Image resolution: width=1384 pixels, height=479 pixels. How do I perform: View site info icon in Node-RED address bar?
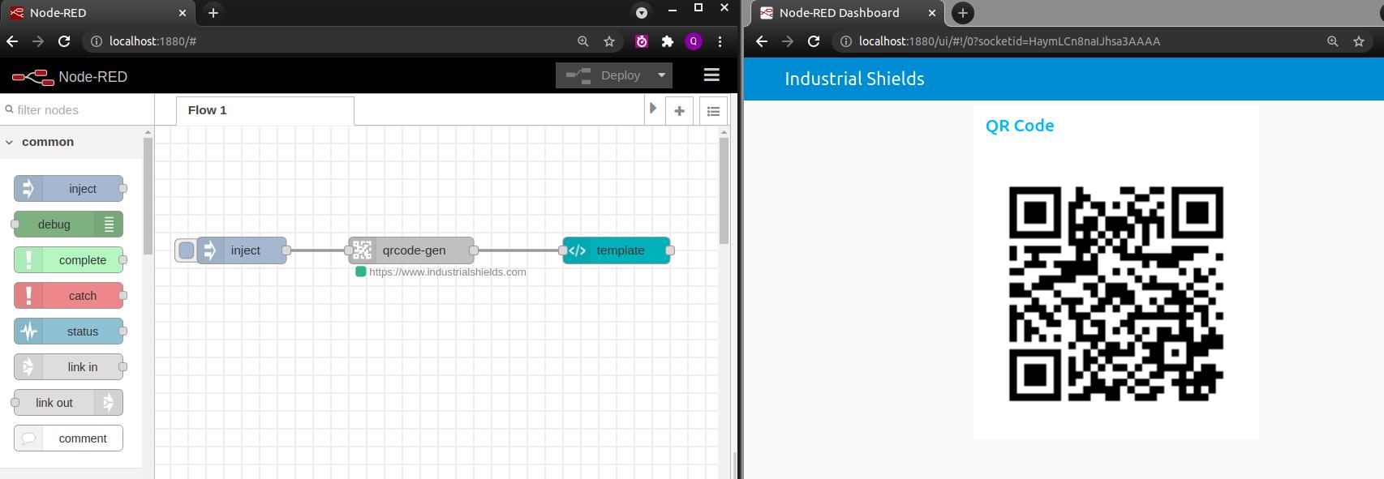(x=96, y=41)
